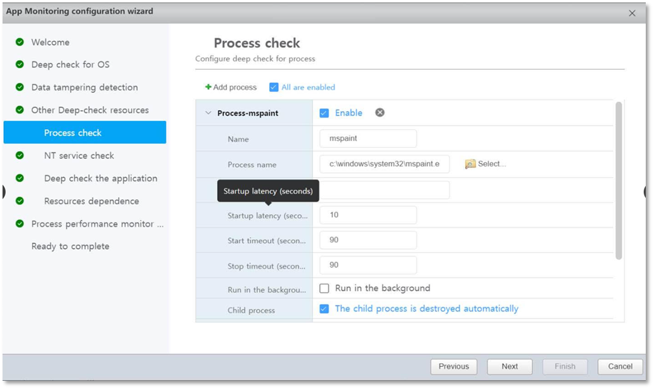Screen dimensions: 654x389
Task: Disable child process destroyed automatically option
Action: coord(324,309)
